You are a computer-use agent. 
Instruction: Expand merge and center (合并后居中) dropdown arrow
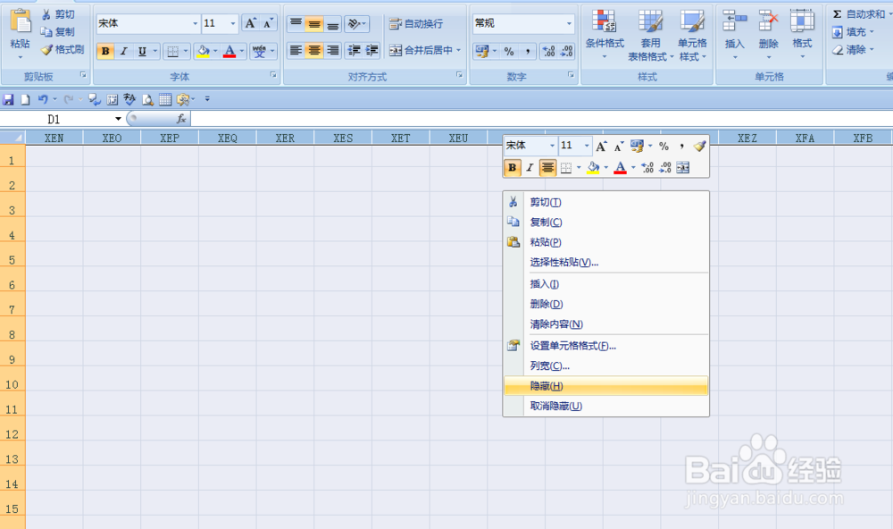click(458, 50)
